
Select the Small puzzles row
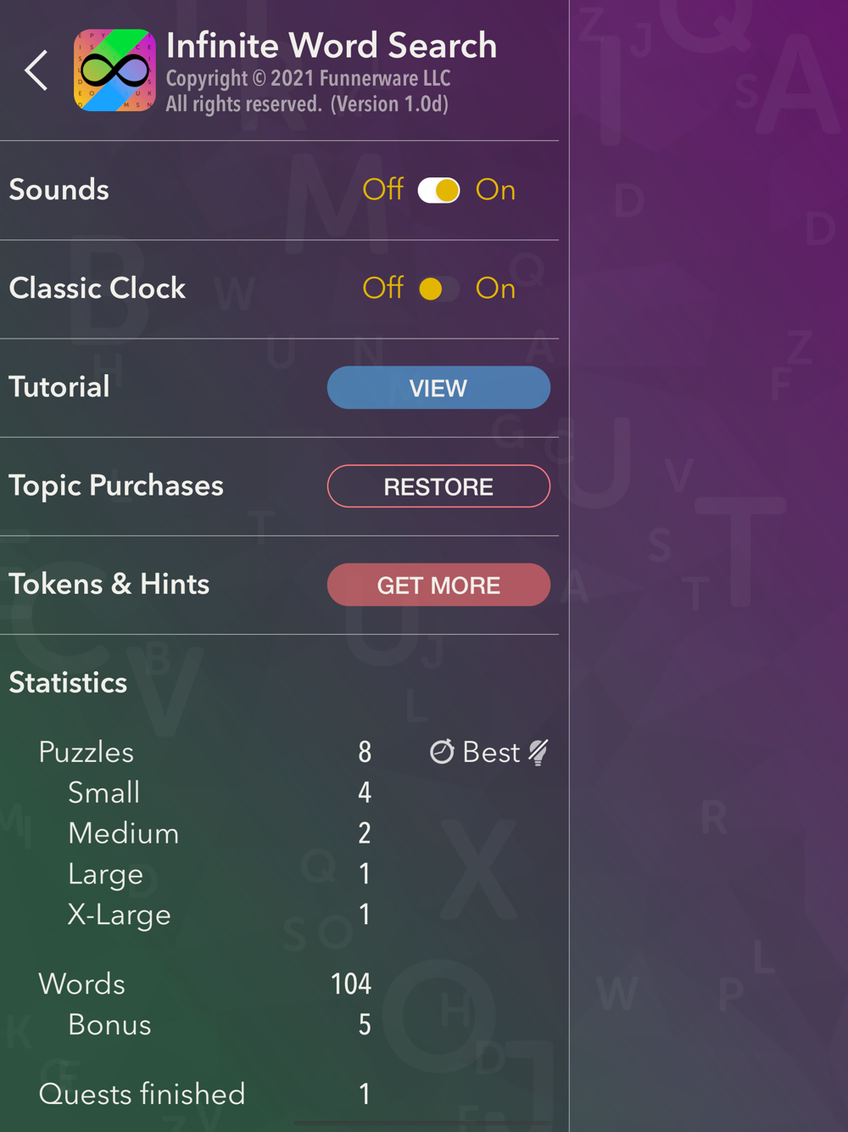(220, 793)
